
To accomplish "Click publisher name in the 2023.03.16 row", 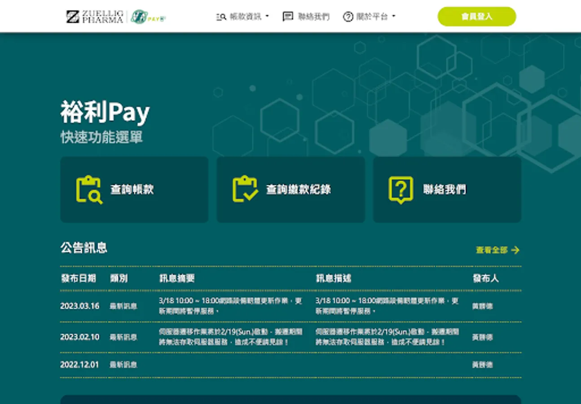I will tap(483, 306).
